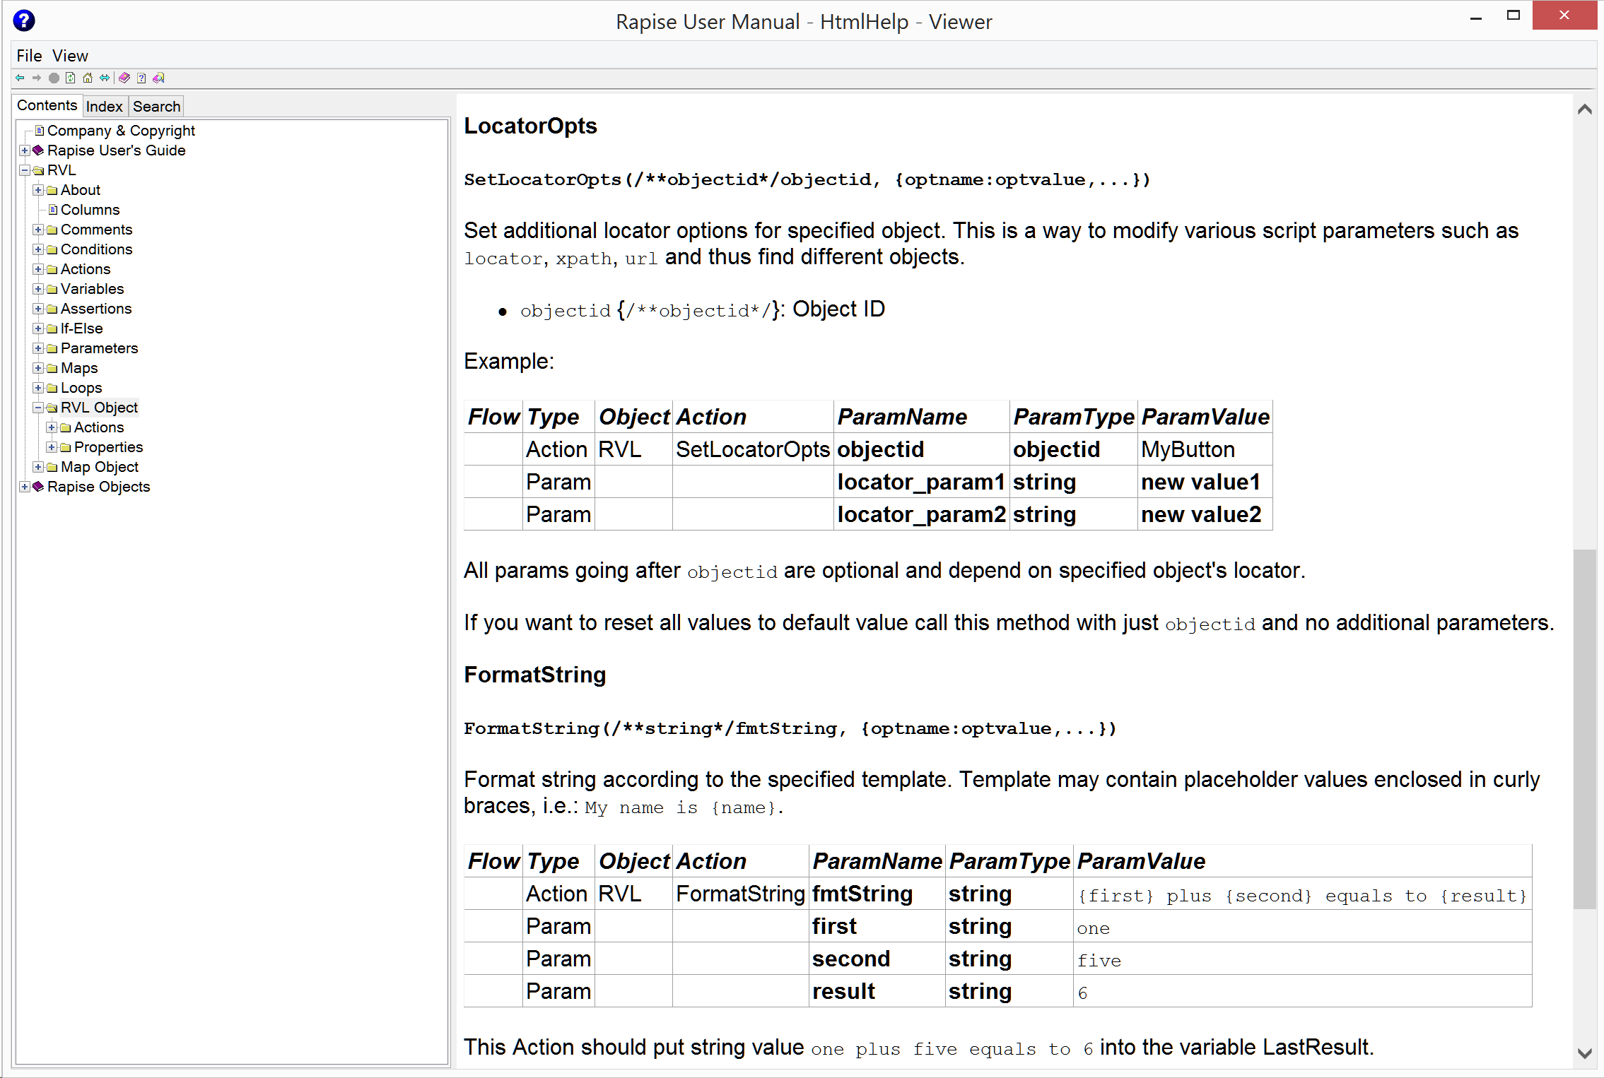
Task: Switch to the Search tab
Action: (x=156, y=107)
